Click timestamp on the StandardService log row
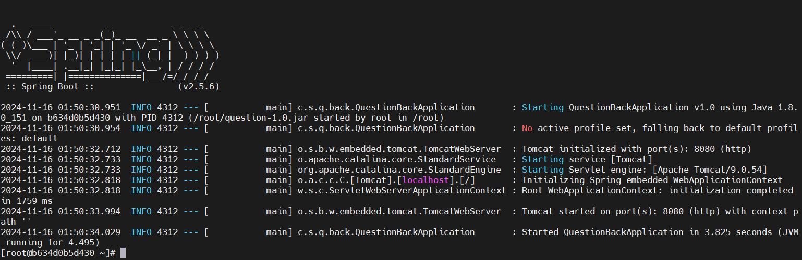Image resolution: width=802 pixels, height=260 pixels. coord(60,160)
